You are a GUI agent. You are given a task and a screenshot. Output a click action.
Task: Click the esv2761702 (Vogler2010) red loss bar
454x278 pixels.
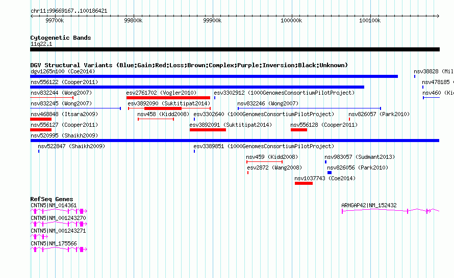click(x=168, y=98)
